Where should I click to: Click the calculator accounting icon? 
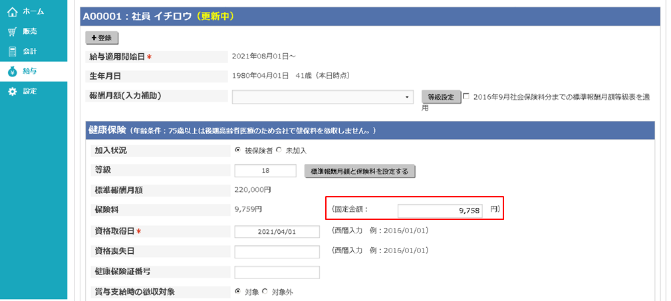click(x=12, y=51)
